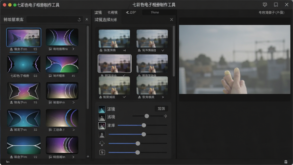The width and height of the screenshot is (293, 165).
Task: Select the white-outlined purple filter icon
Action: [102, 125]
